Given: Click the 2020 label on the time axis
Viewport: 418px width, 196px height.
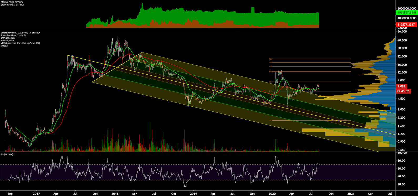Looking at the screenshot, I should click(x=272, y=194).
